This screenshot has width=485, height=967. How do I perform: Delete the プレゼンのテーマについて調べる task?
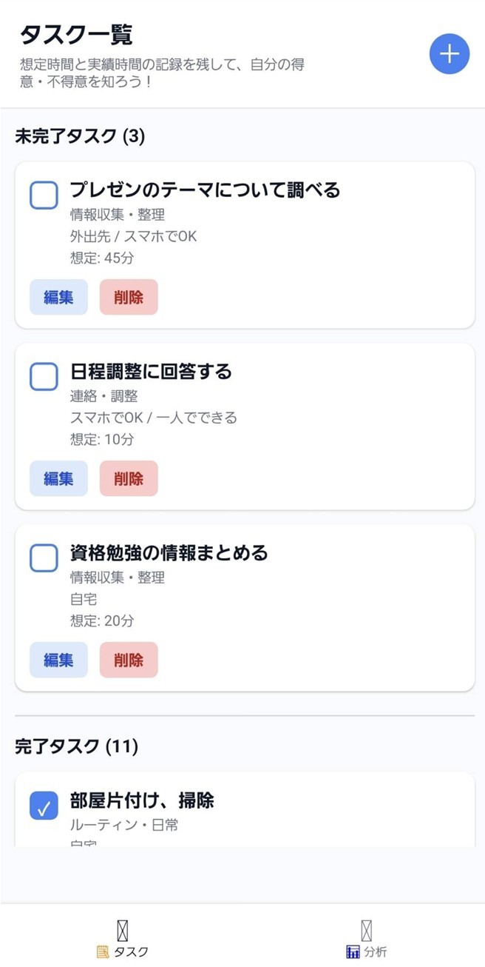click(x=129, y=297)
